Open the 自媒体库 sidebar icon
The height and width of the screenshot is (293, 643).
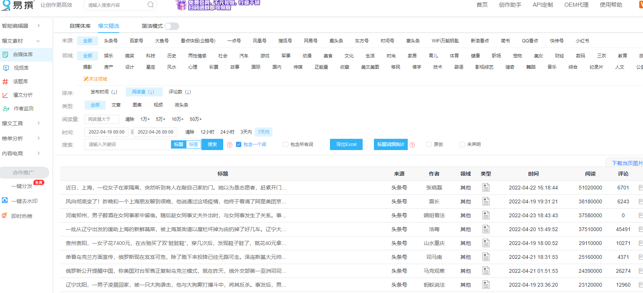click(5, 54)
